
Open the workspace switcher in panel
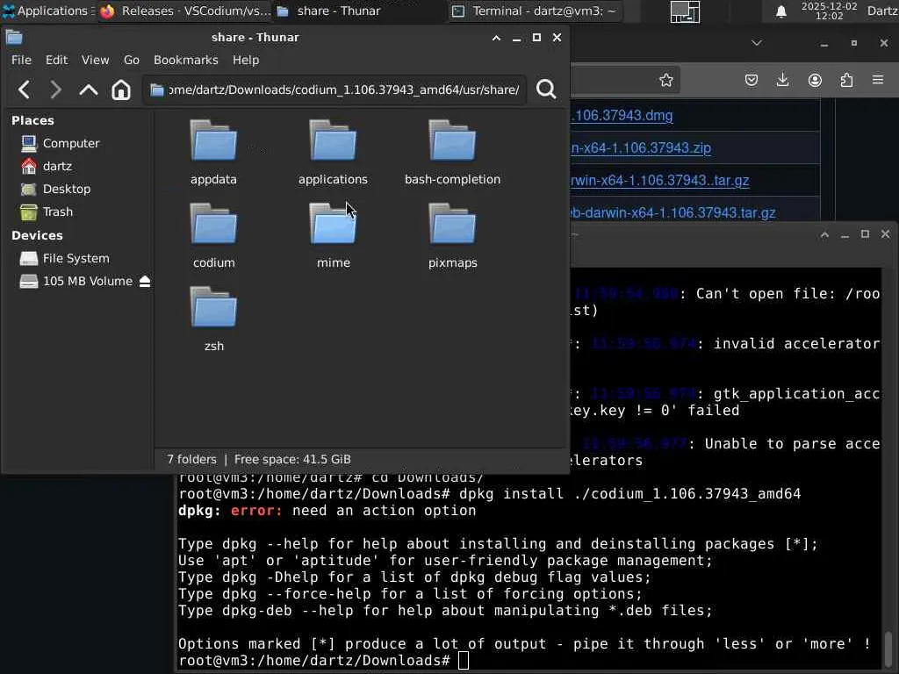685,11
